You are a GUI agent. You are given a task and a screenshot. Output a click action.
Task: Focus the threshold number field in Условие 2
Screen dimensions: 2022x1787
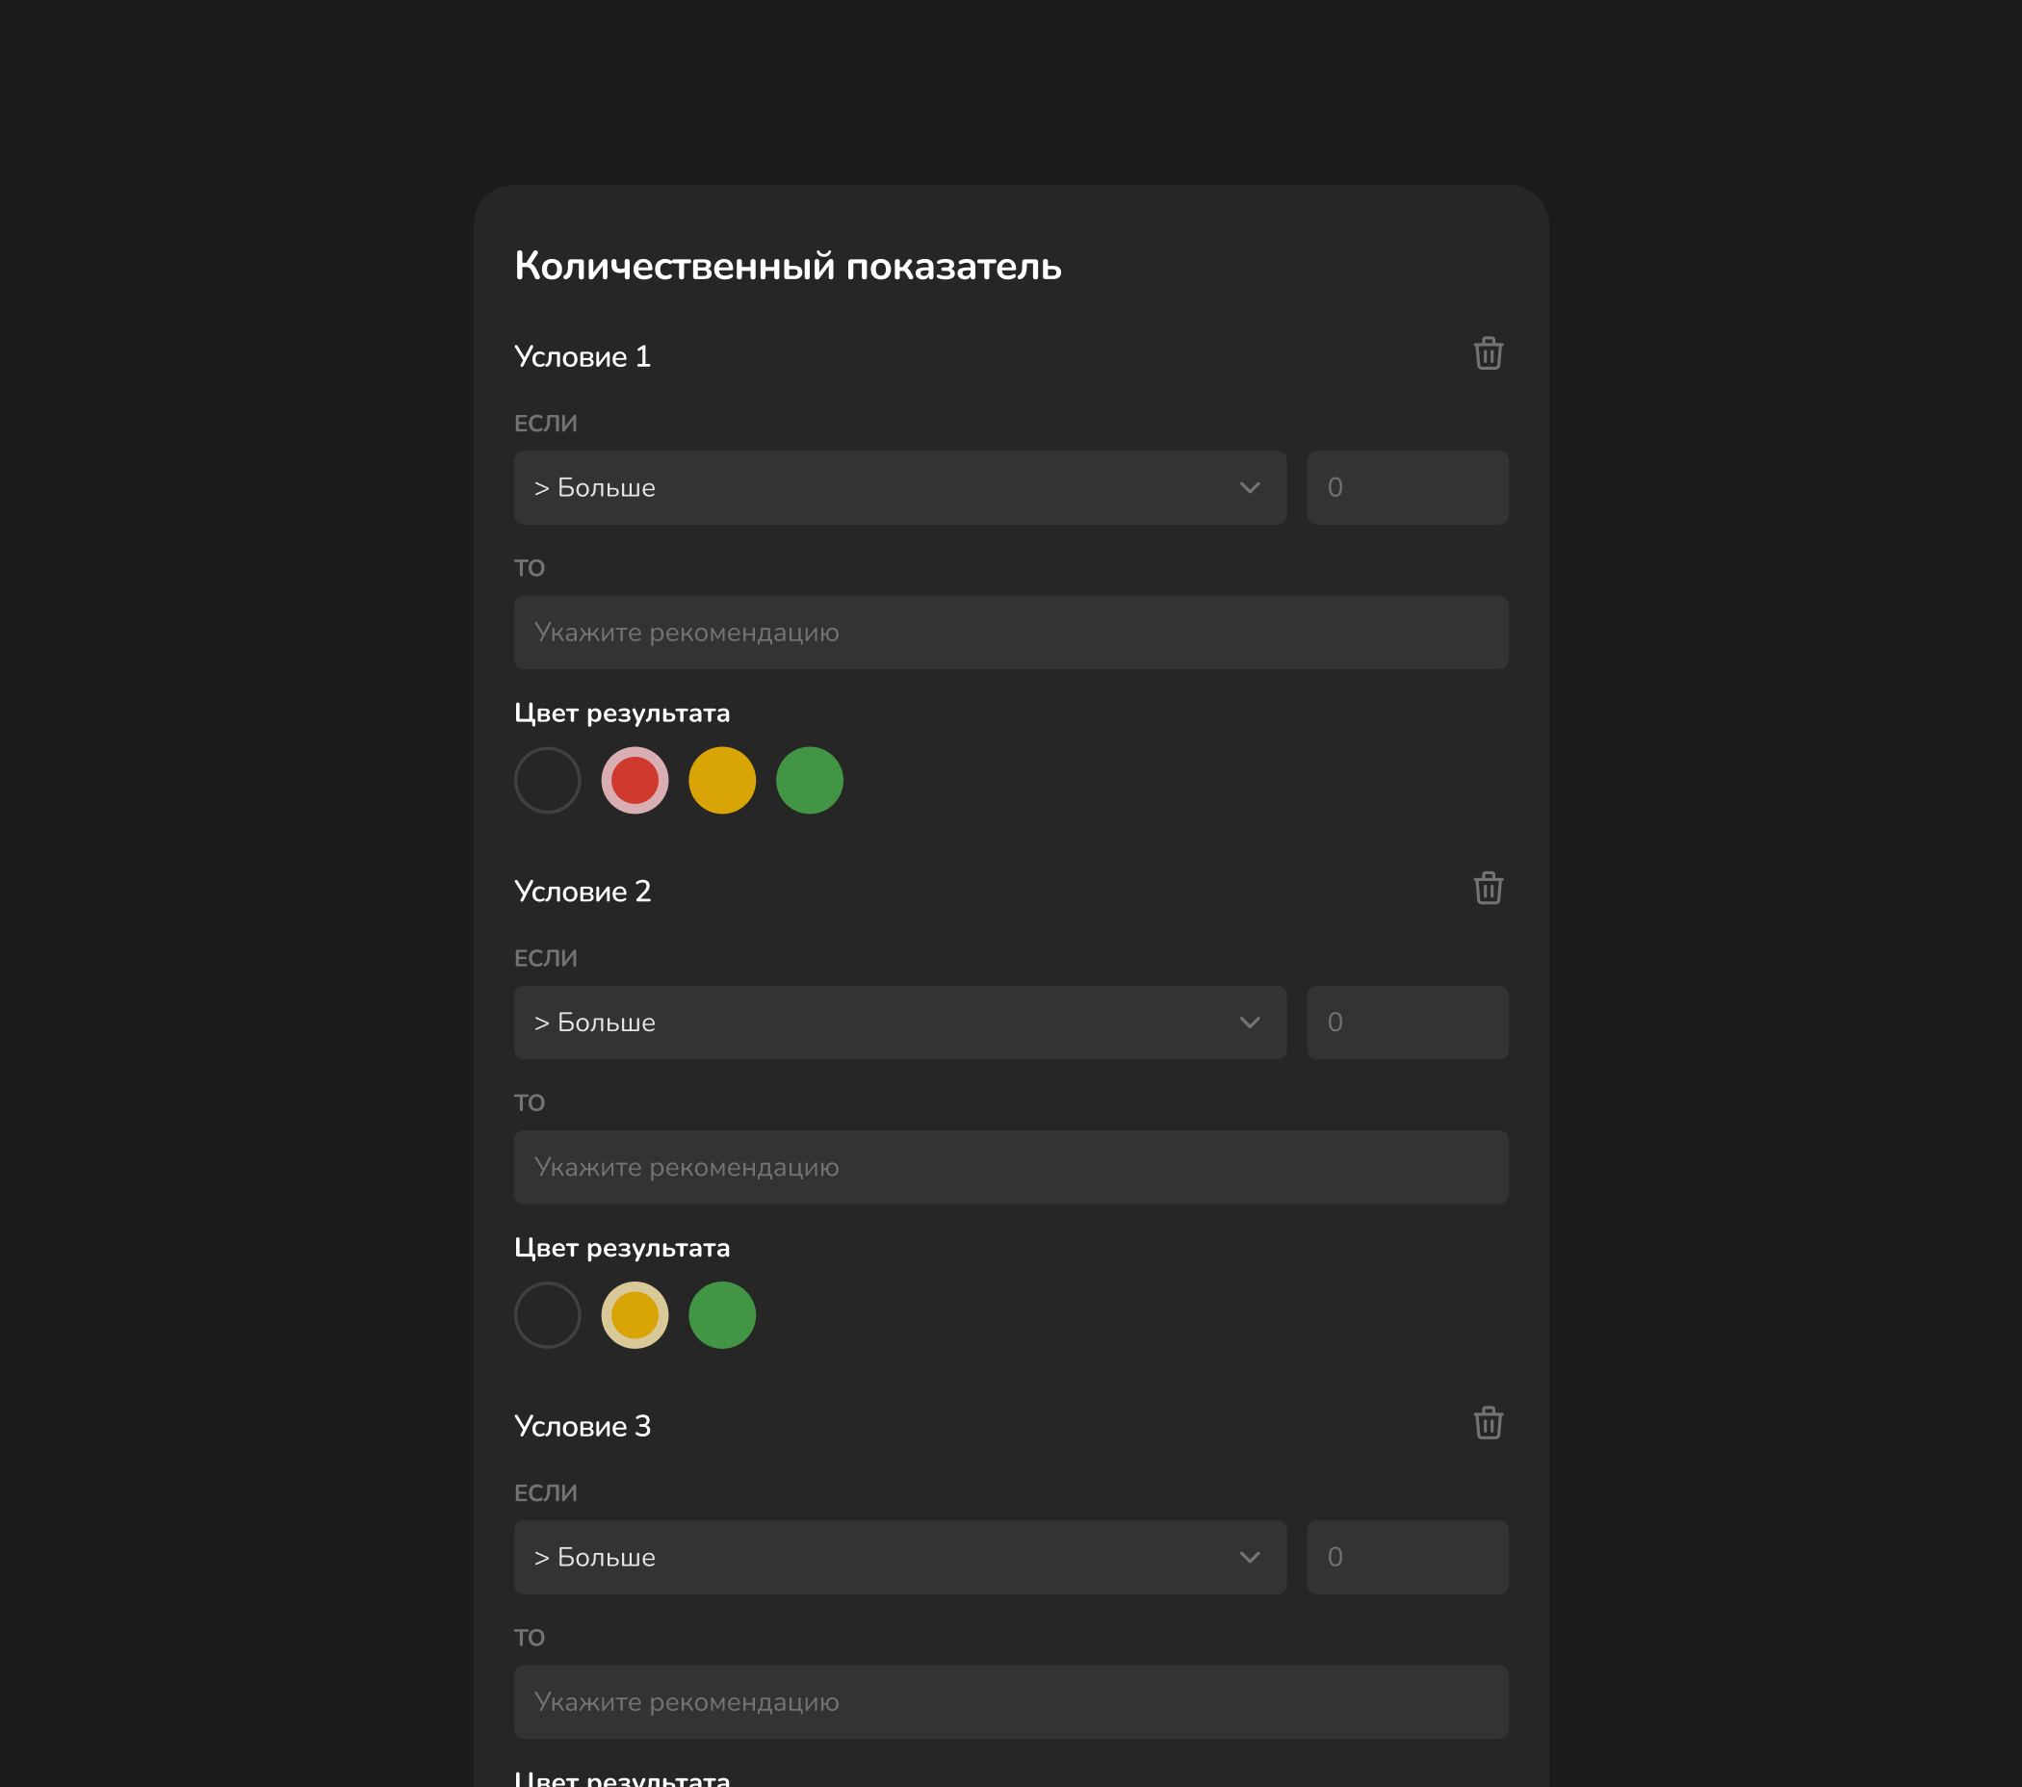point(1407,1023)
